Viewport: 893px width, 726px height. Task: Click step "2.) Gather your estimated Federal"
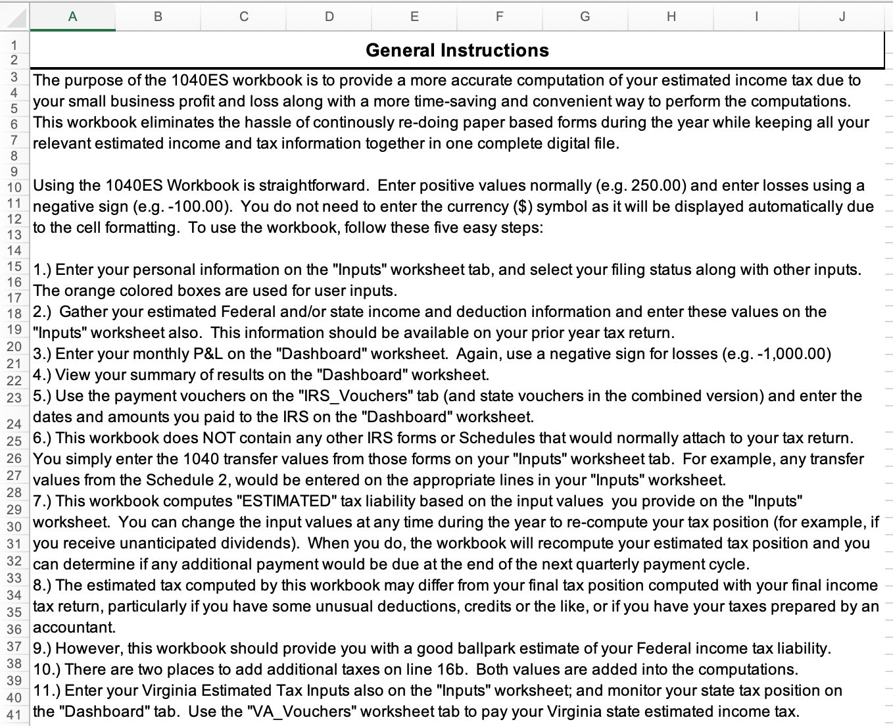[x=430, y=312]
